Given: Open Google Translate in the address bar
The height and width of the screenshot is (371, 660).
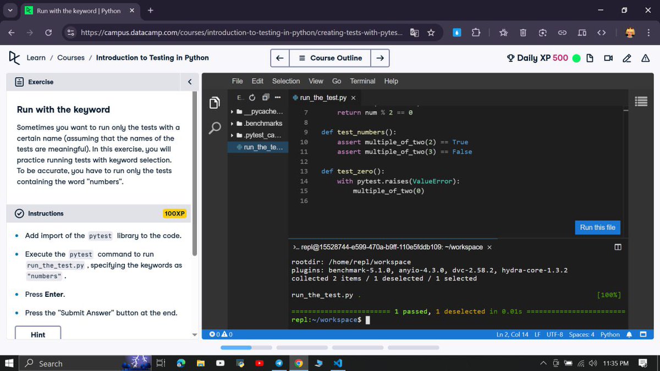Looking at the screenshot, I should click(x=414, y=32).
